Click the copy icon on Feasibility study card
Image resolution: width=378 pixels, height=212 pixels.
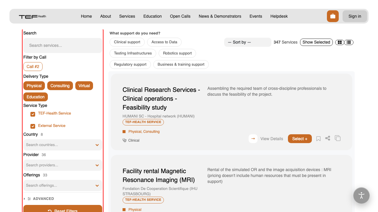click(x=338, y=138)
